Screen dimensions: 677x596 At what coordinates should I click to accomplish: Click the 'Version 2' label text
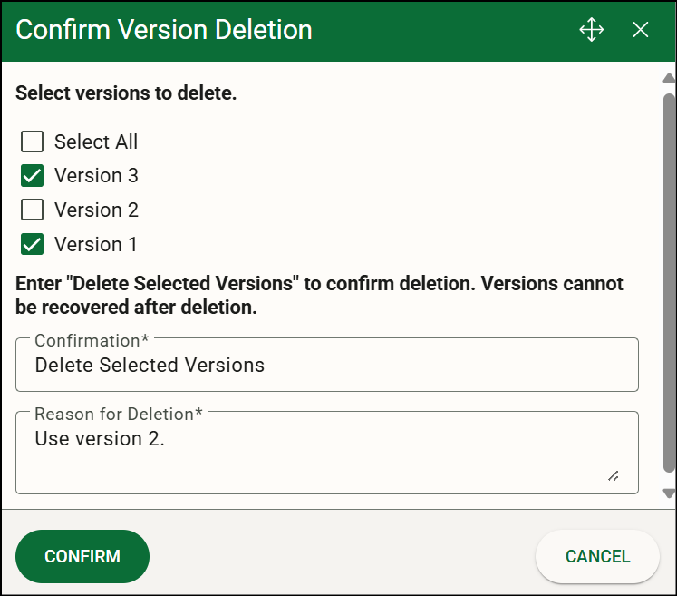click(x=96, y=210)
